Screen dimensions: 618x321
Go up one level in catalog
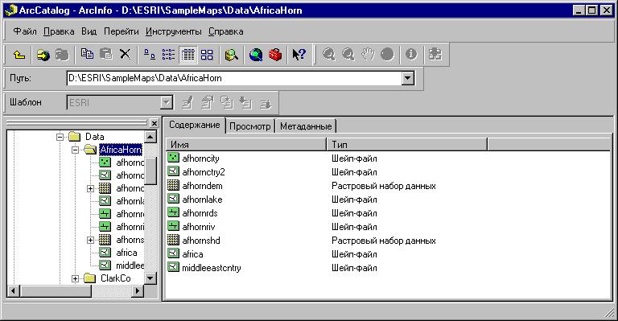pyautogui.click(x=19, y=55)
